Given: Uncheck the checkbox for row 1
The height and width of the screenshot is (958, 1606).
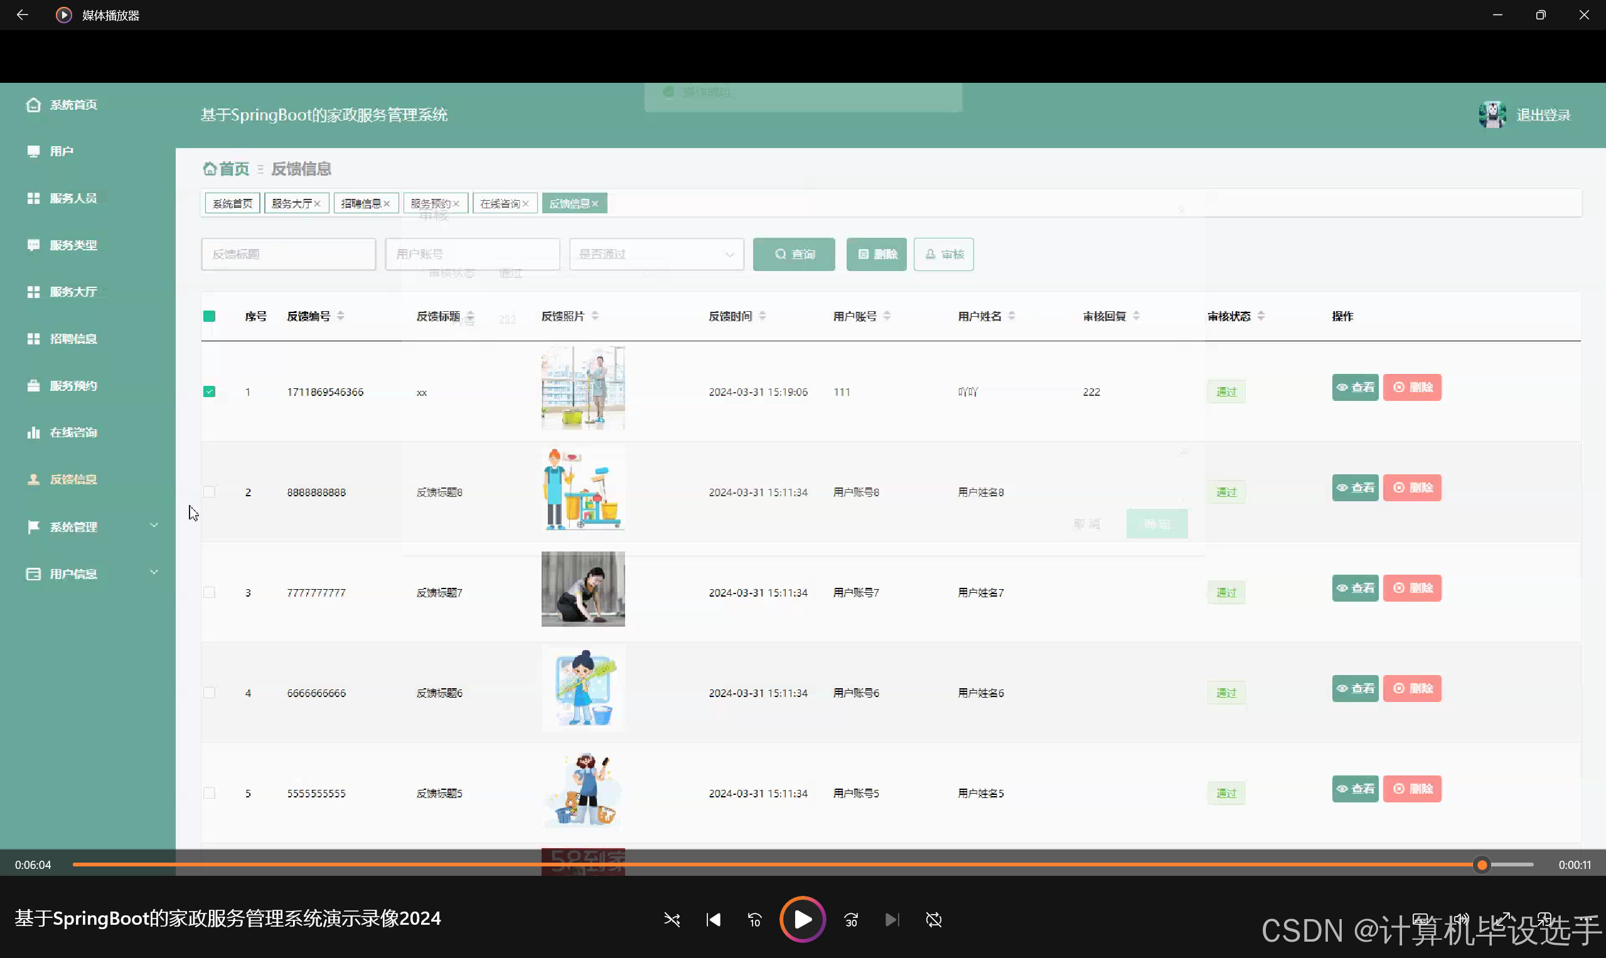Looking at the screenshot, I should click(x=209, y=392).
